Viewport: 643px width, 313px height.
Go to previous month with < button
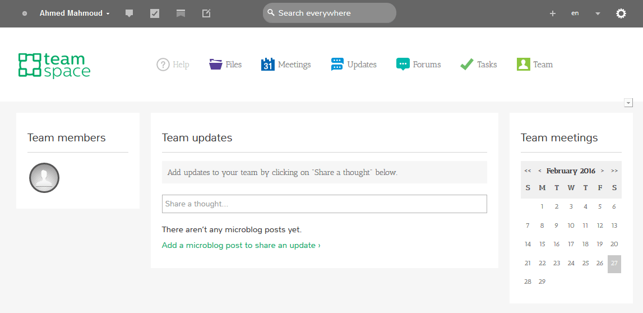tap(540, 171)
